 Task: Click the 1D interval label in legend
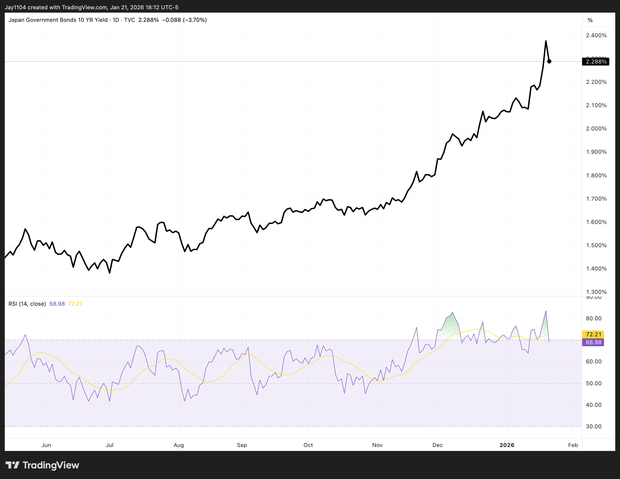click(x=116, y=20)
